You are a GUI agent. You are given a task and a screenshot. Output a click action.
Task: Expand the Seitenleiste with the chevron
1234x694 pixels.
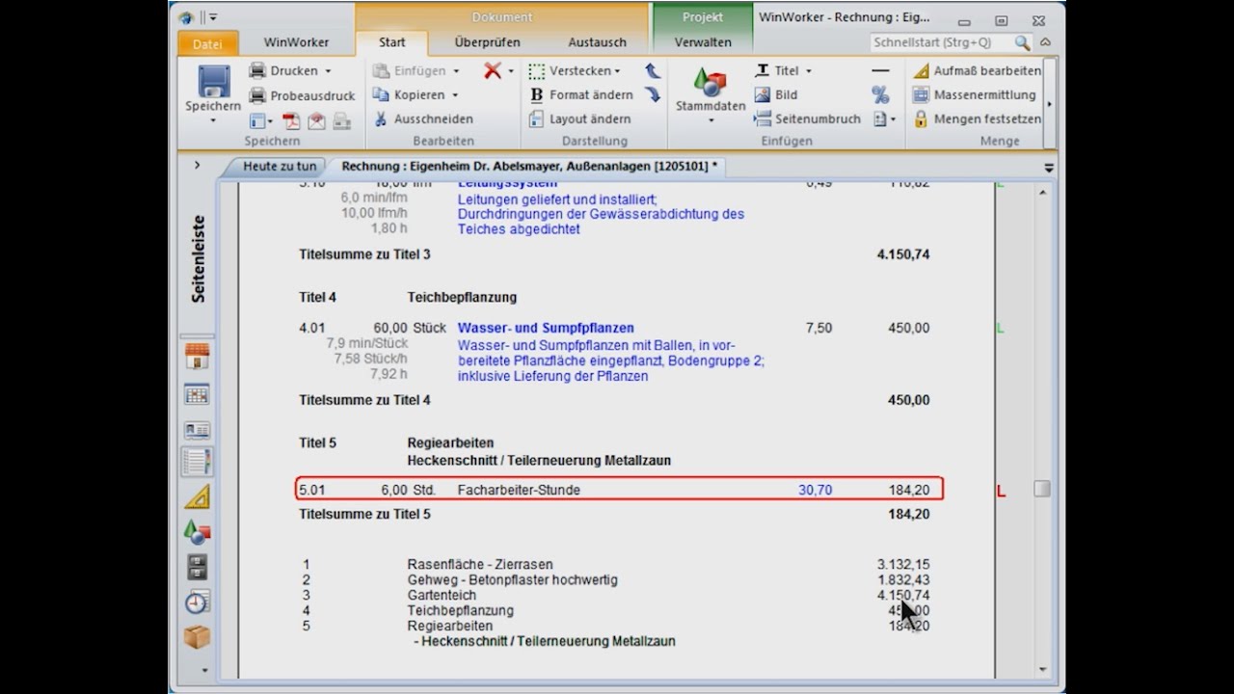(197, 165)
